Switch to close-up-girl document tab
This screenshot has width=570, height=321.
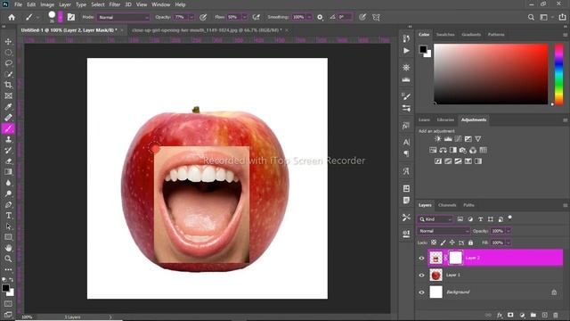[x=207, y=30]
